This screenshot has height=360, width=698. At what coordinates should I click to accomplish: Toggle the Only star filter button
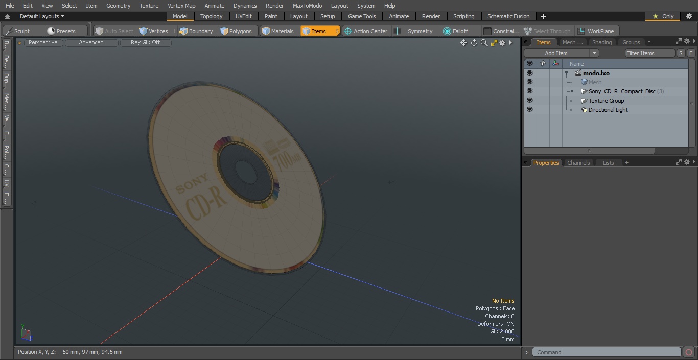(x=663, y=16)
